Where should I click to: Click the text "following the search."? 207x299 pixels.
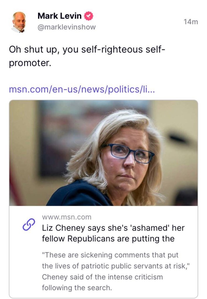click(x=77, y=288)
